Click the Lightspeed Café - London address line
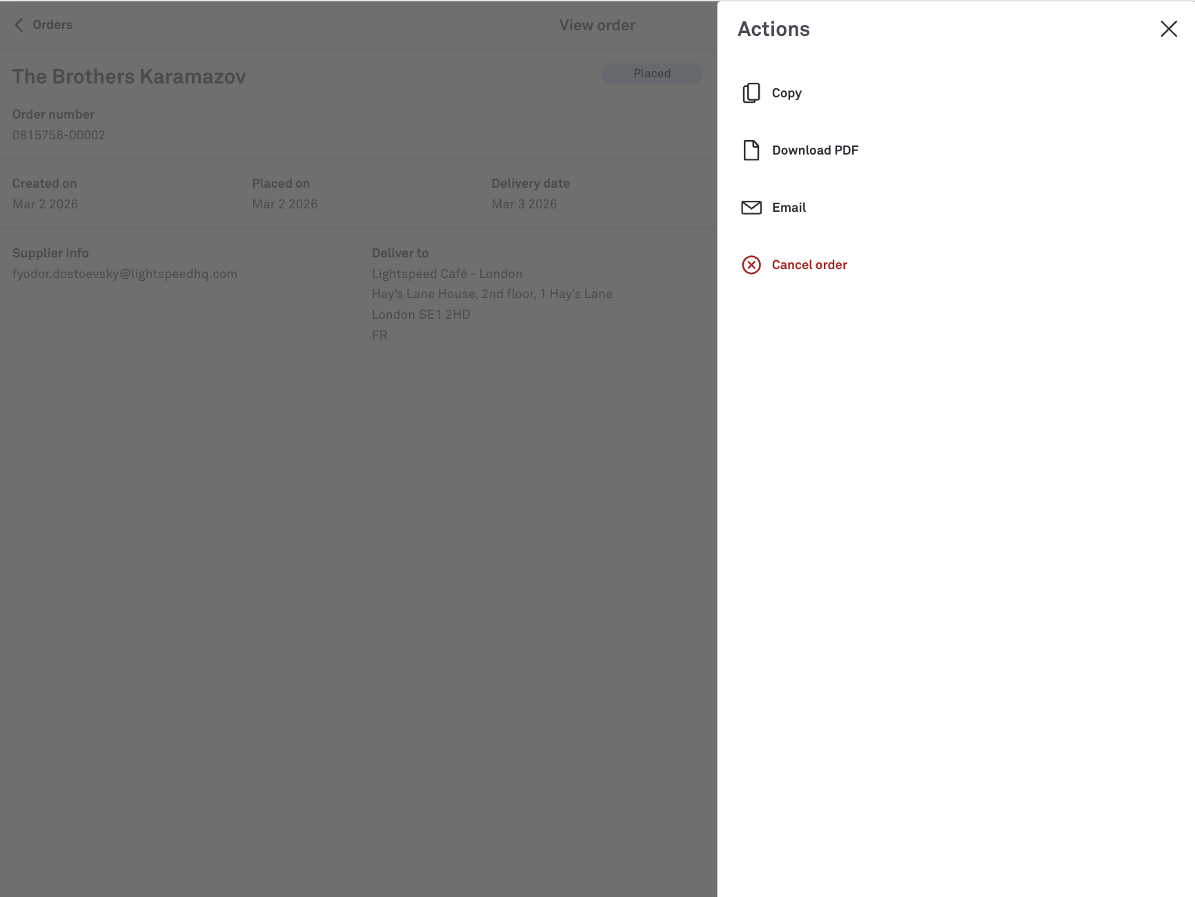Screen dimensions: 1195x897 [x=446, y=274]
